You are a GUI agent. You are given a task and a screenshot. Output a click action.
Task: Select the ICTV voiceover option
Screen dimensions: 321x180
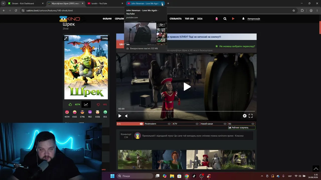[186, 124]
